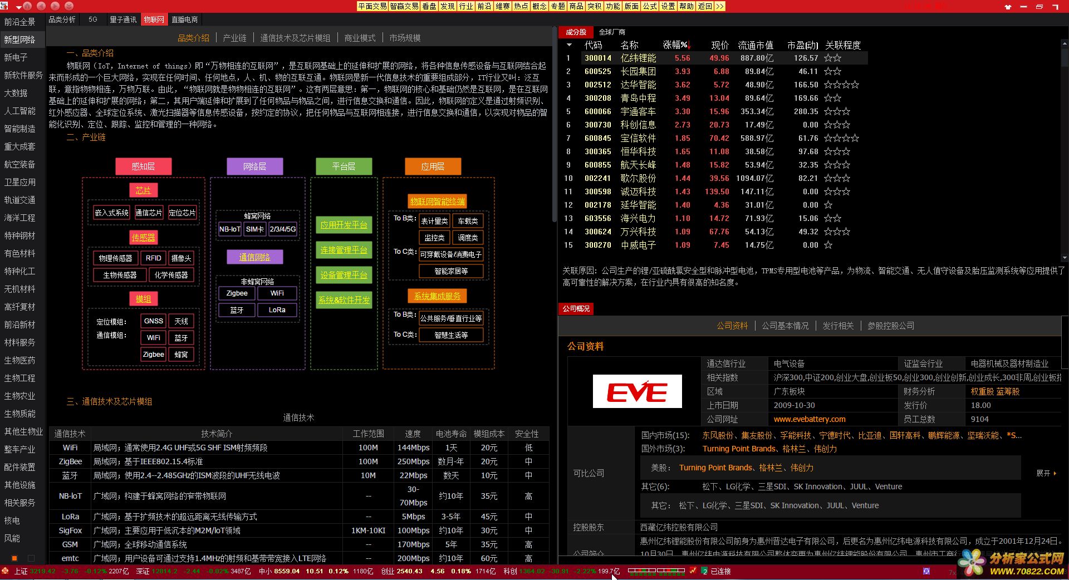Open the skin (shirt) icon in title bar
Image resolution: width=1069 pixels, height=580 pixels.
1008,7
